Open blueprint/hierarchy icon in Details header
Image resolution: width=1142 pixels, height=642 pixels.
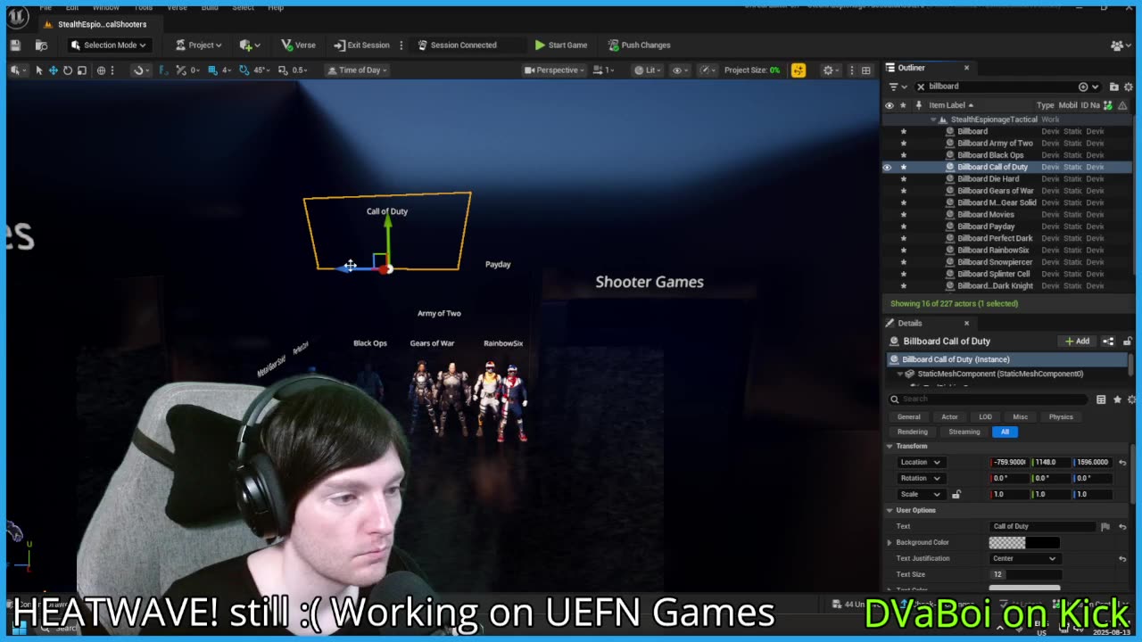point(1108,341)
